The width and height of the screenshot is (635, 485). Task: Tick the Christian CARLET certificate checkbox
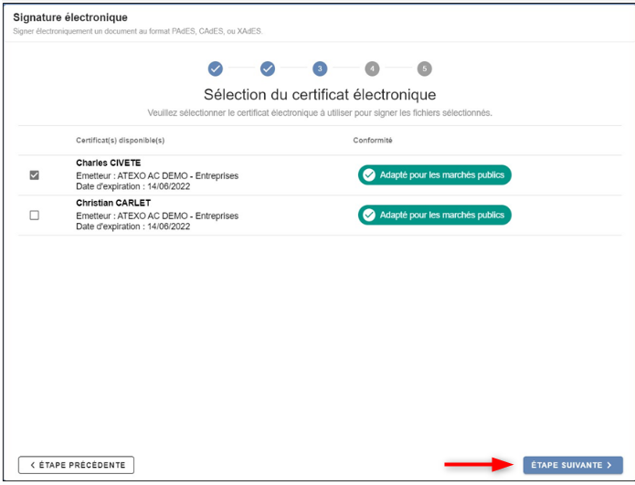point(35,216)
